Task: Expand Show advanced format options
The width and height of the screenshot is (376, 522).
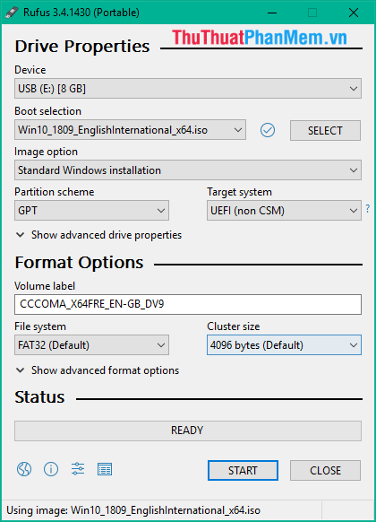Action: point(98,370)
